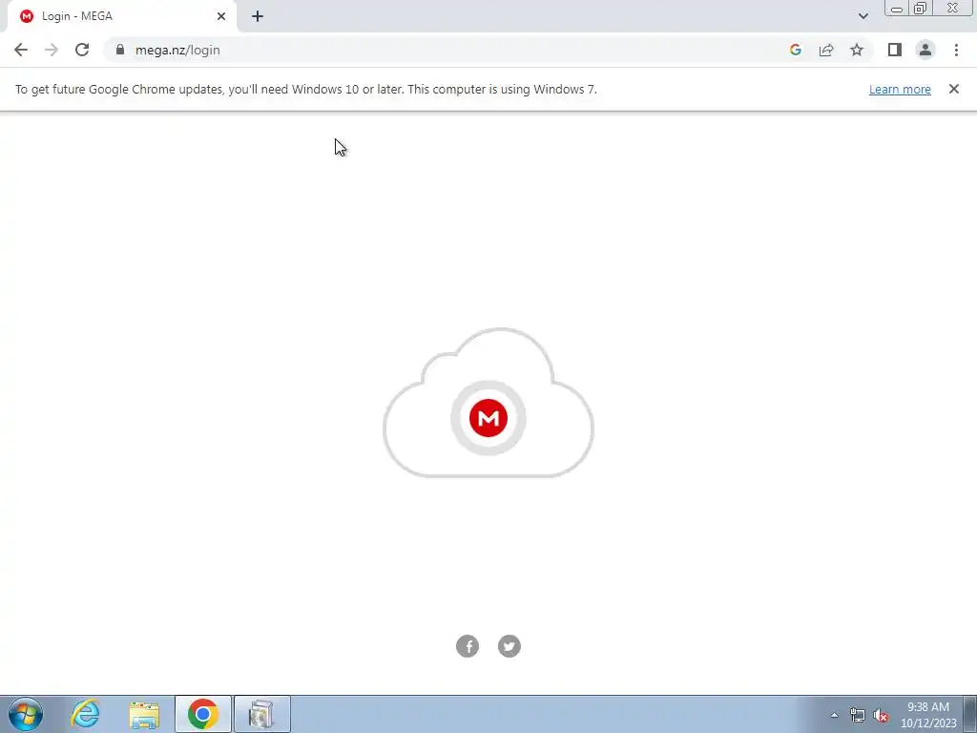Viewport: 977px width, 733px height.
Task: Click the Show desktop strip in taskbar
Action: pos(970,714)
